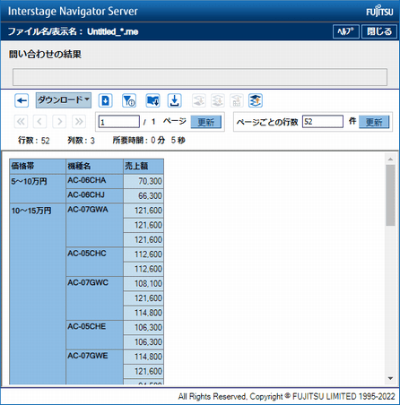Select the AC-06CHA model cell

[x=94, y=181]
